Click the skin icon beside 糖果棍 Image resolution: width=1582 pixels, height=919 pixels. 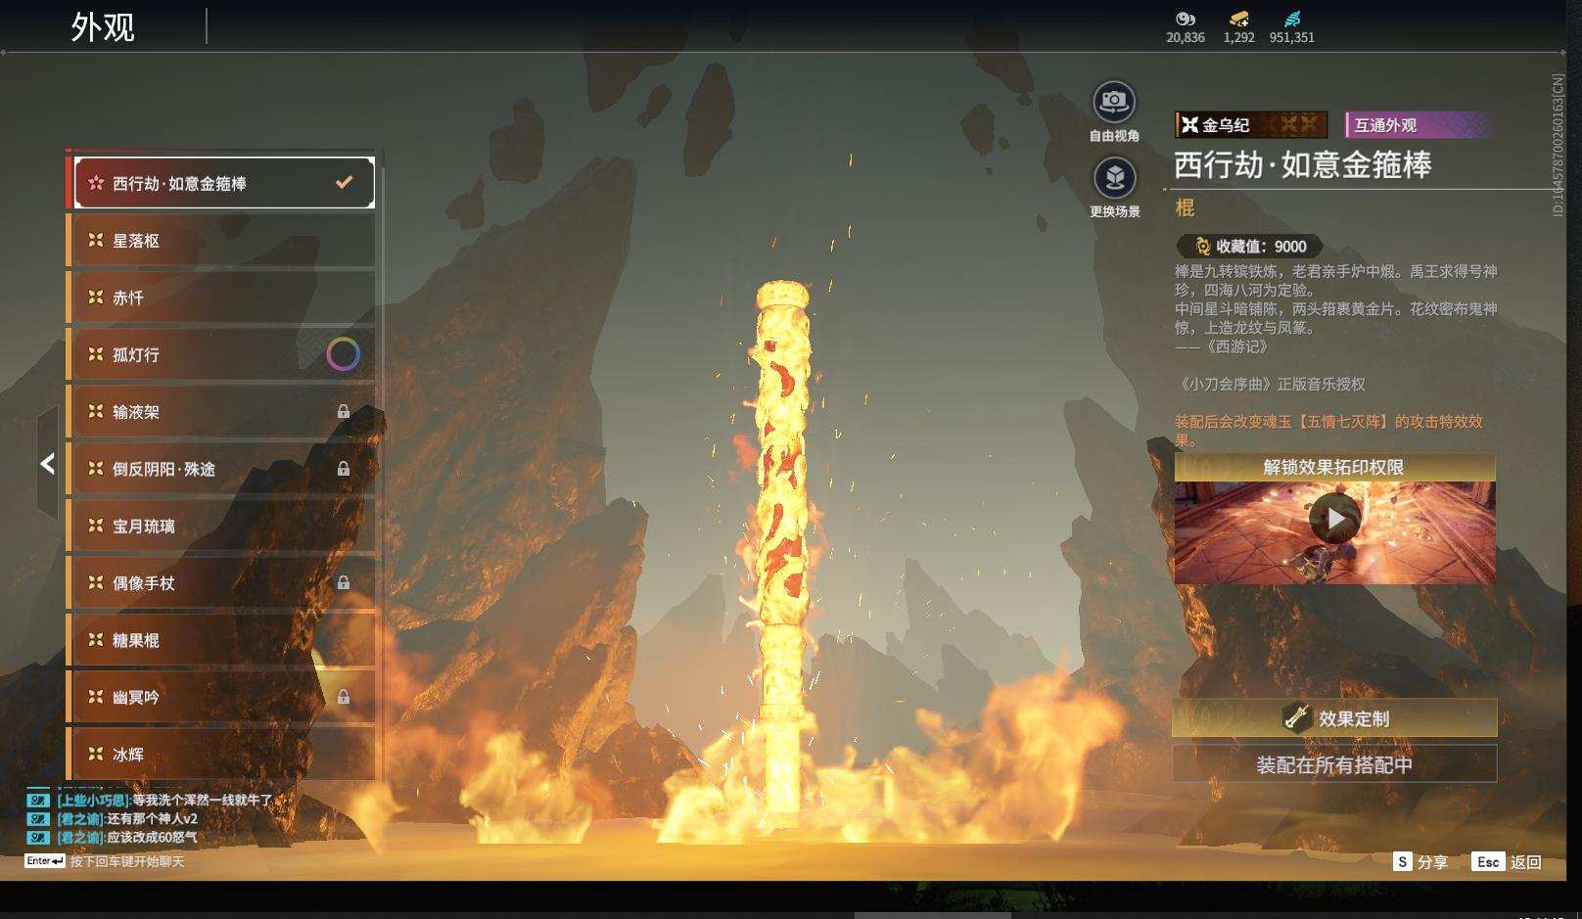pyautogui.click(x=96, y=640)
